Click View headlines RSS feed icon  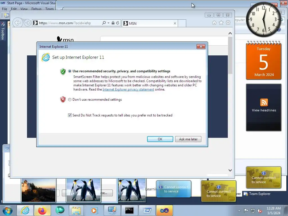(x=264, y=102)
